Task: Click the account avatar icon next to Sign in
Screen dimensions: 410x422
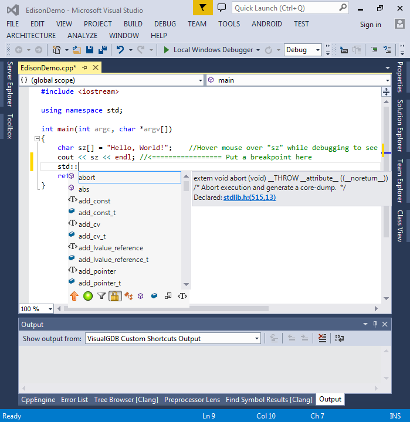Action: click(x=399, y=24)
